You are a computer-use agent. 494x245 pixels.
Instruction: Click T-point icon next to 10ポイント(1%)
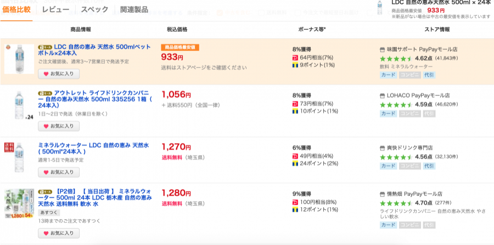pos(295,111)
